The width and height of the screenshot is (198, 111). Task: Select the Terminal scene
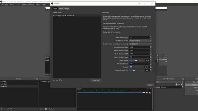tap(19, 84)
